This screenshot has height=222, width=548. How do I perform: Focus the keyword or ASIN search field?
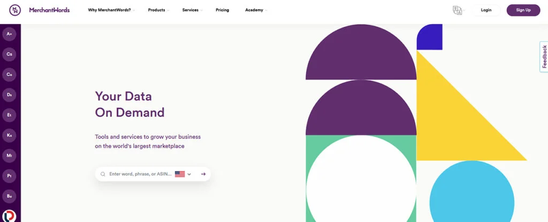click(x=140, y=174)
